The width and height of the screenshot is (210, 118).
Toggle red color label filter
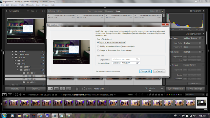(x=167, y=95)
